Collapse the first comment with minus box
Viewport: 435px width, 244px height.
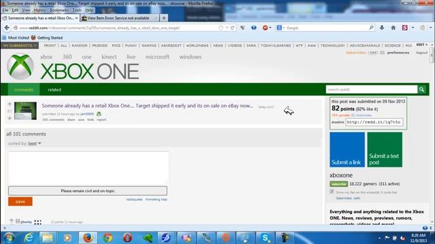18,222
